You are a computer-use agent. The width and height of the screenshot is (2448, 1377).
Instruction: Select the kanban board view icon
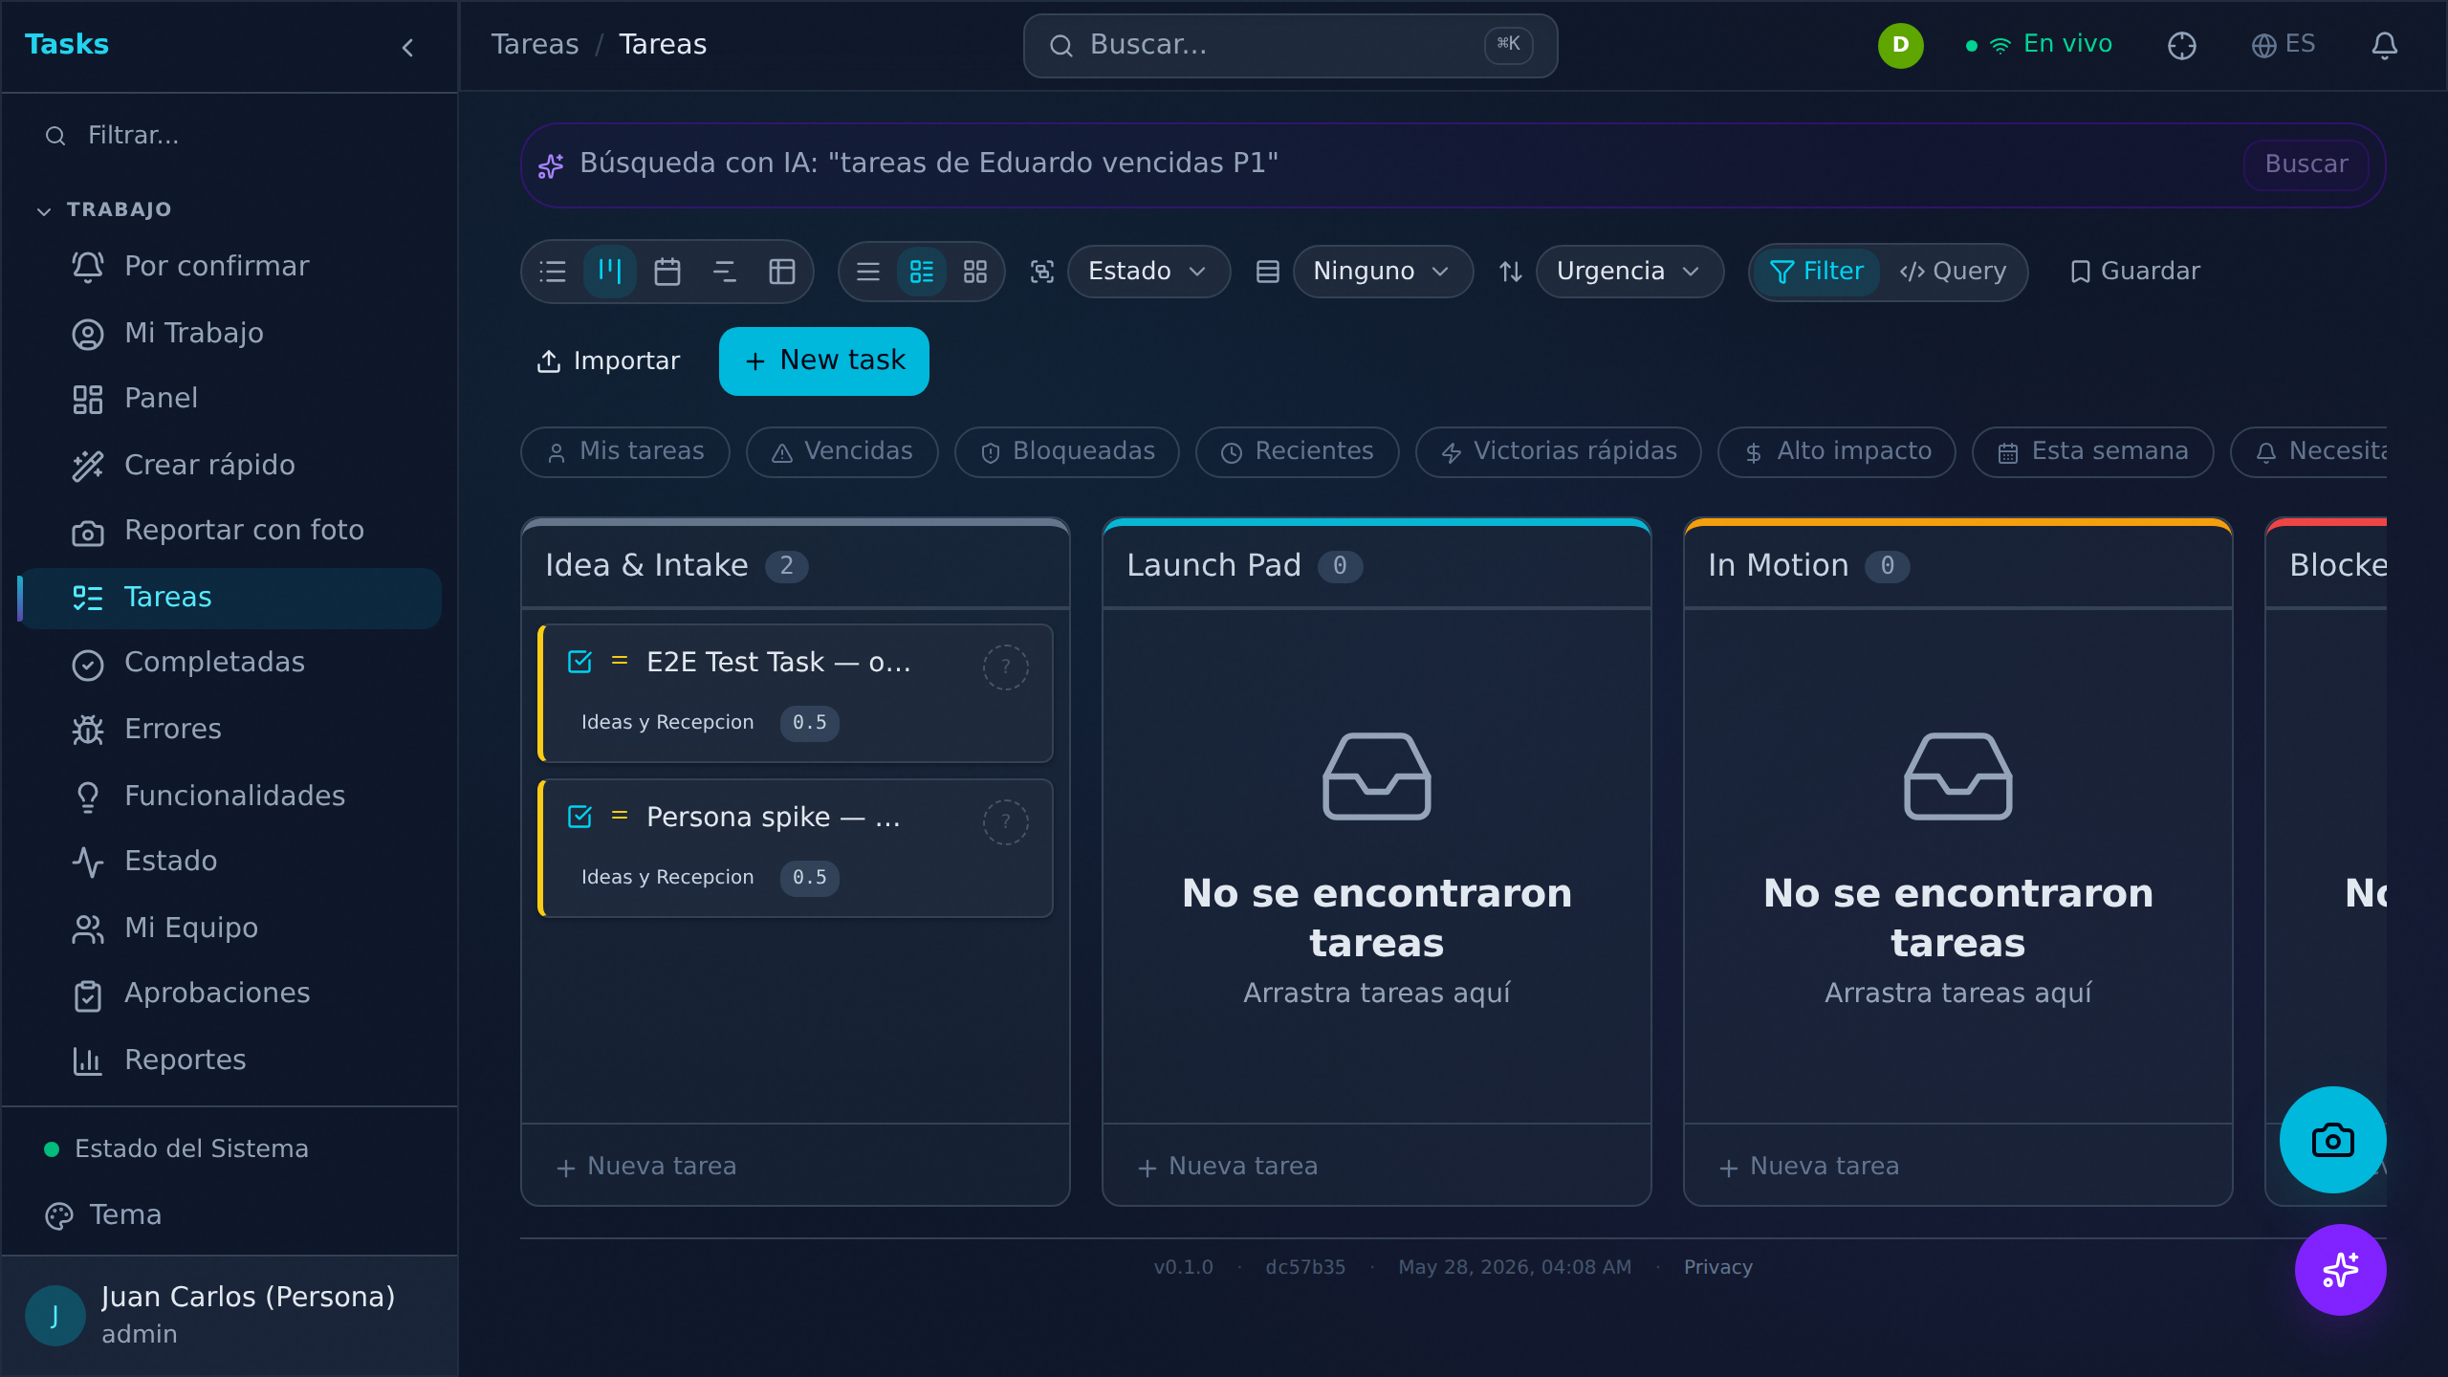[610, 272]
